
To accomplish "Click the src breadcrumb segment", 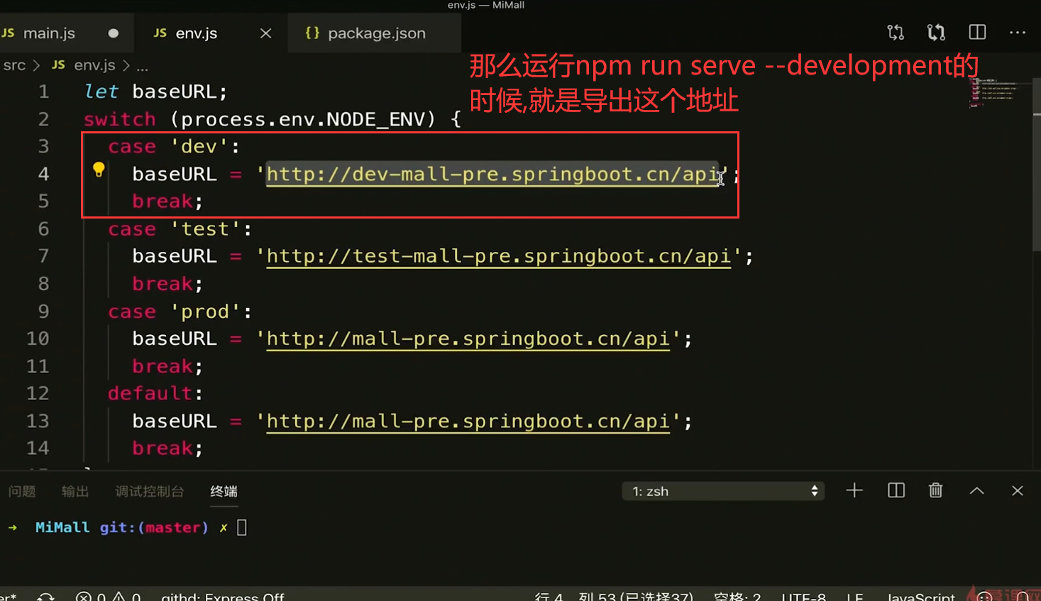I will click(14, 65).
